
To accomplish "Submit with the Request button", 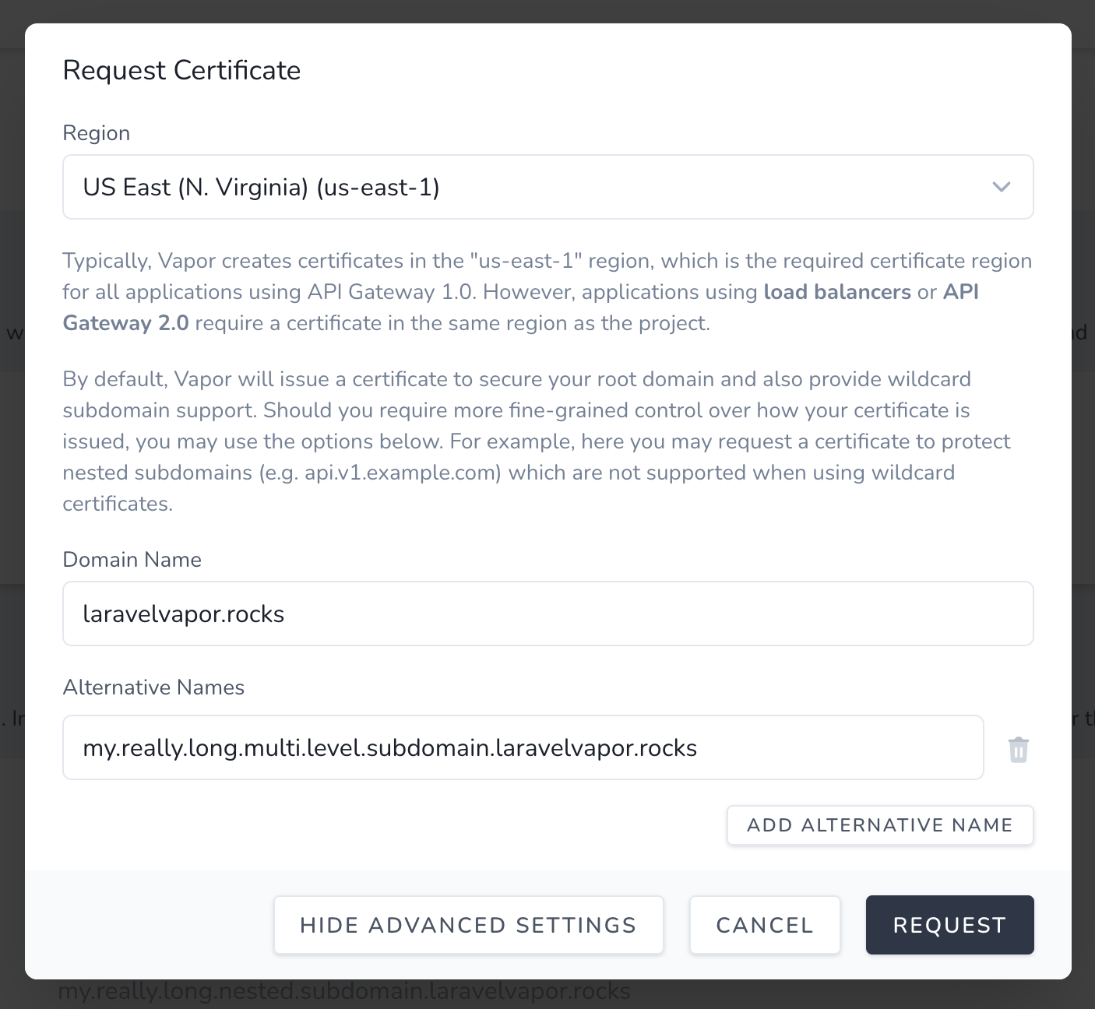I will click(x=949, y=925).
